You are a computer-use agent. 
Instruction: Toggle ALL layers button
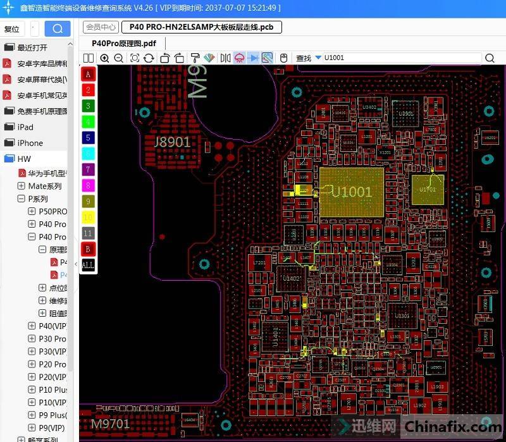click(89, 265)
